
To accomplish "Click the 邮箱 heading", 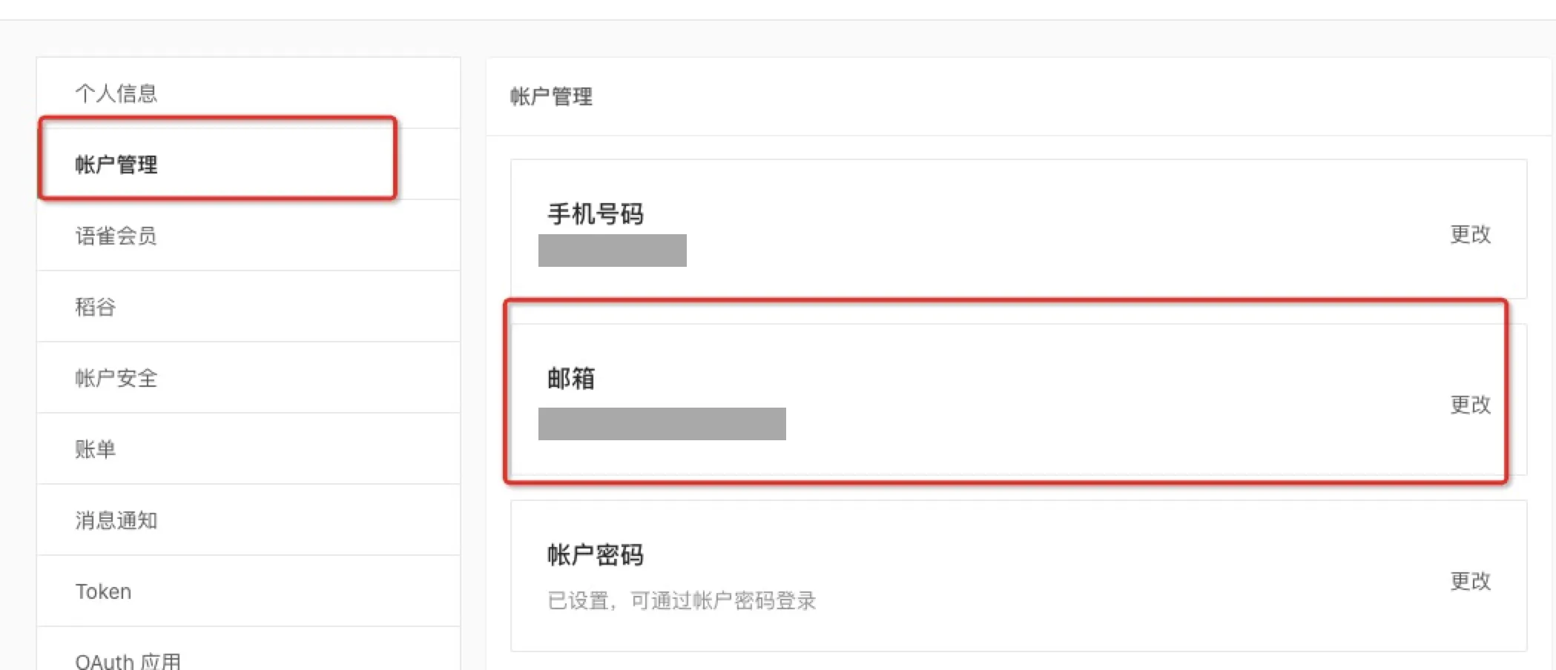I will tap(571, 378).
